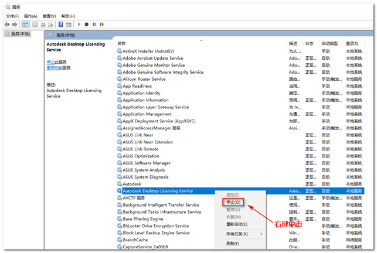Viewport: 377px width, 253px height.
Task: Start service with the play icon
Action: [79, 24]
